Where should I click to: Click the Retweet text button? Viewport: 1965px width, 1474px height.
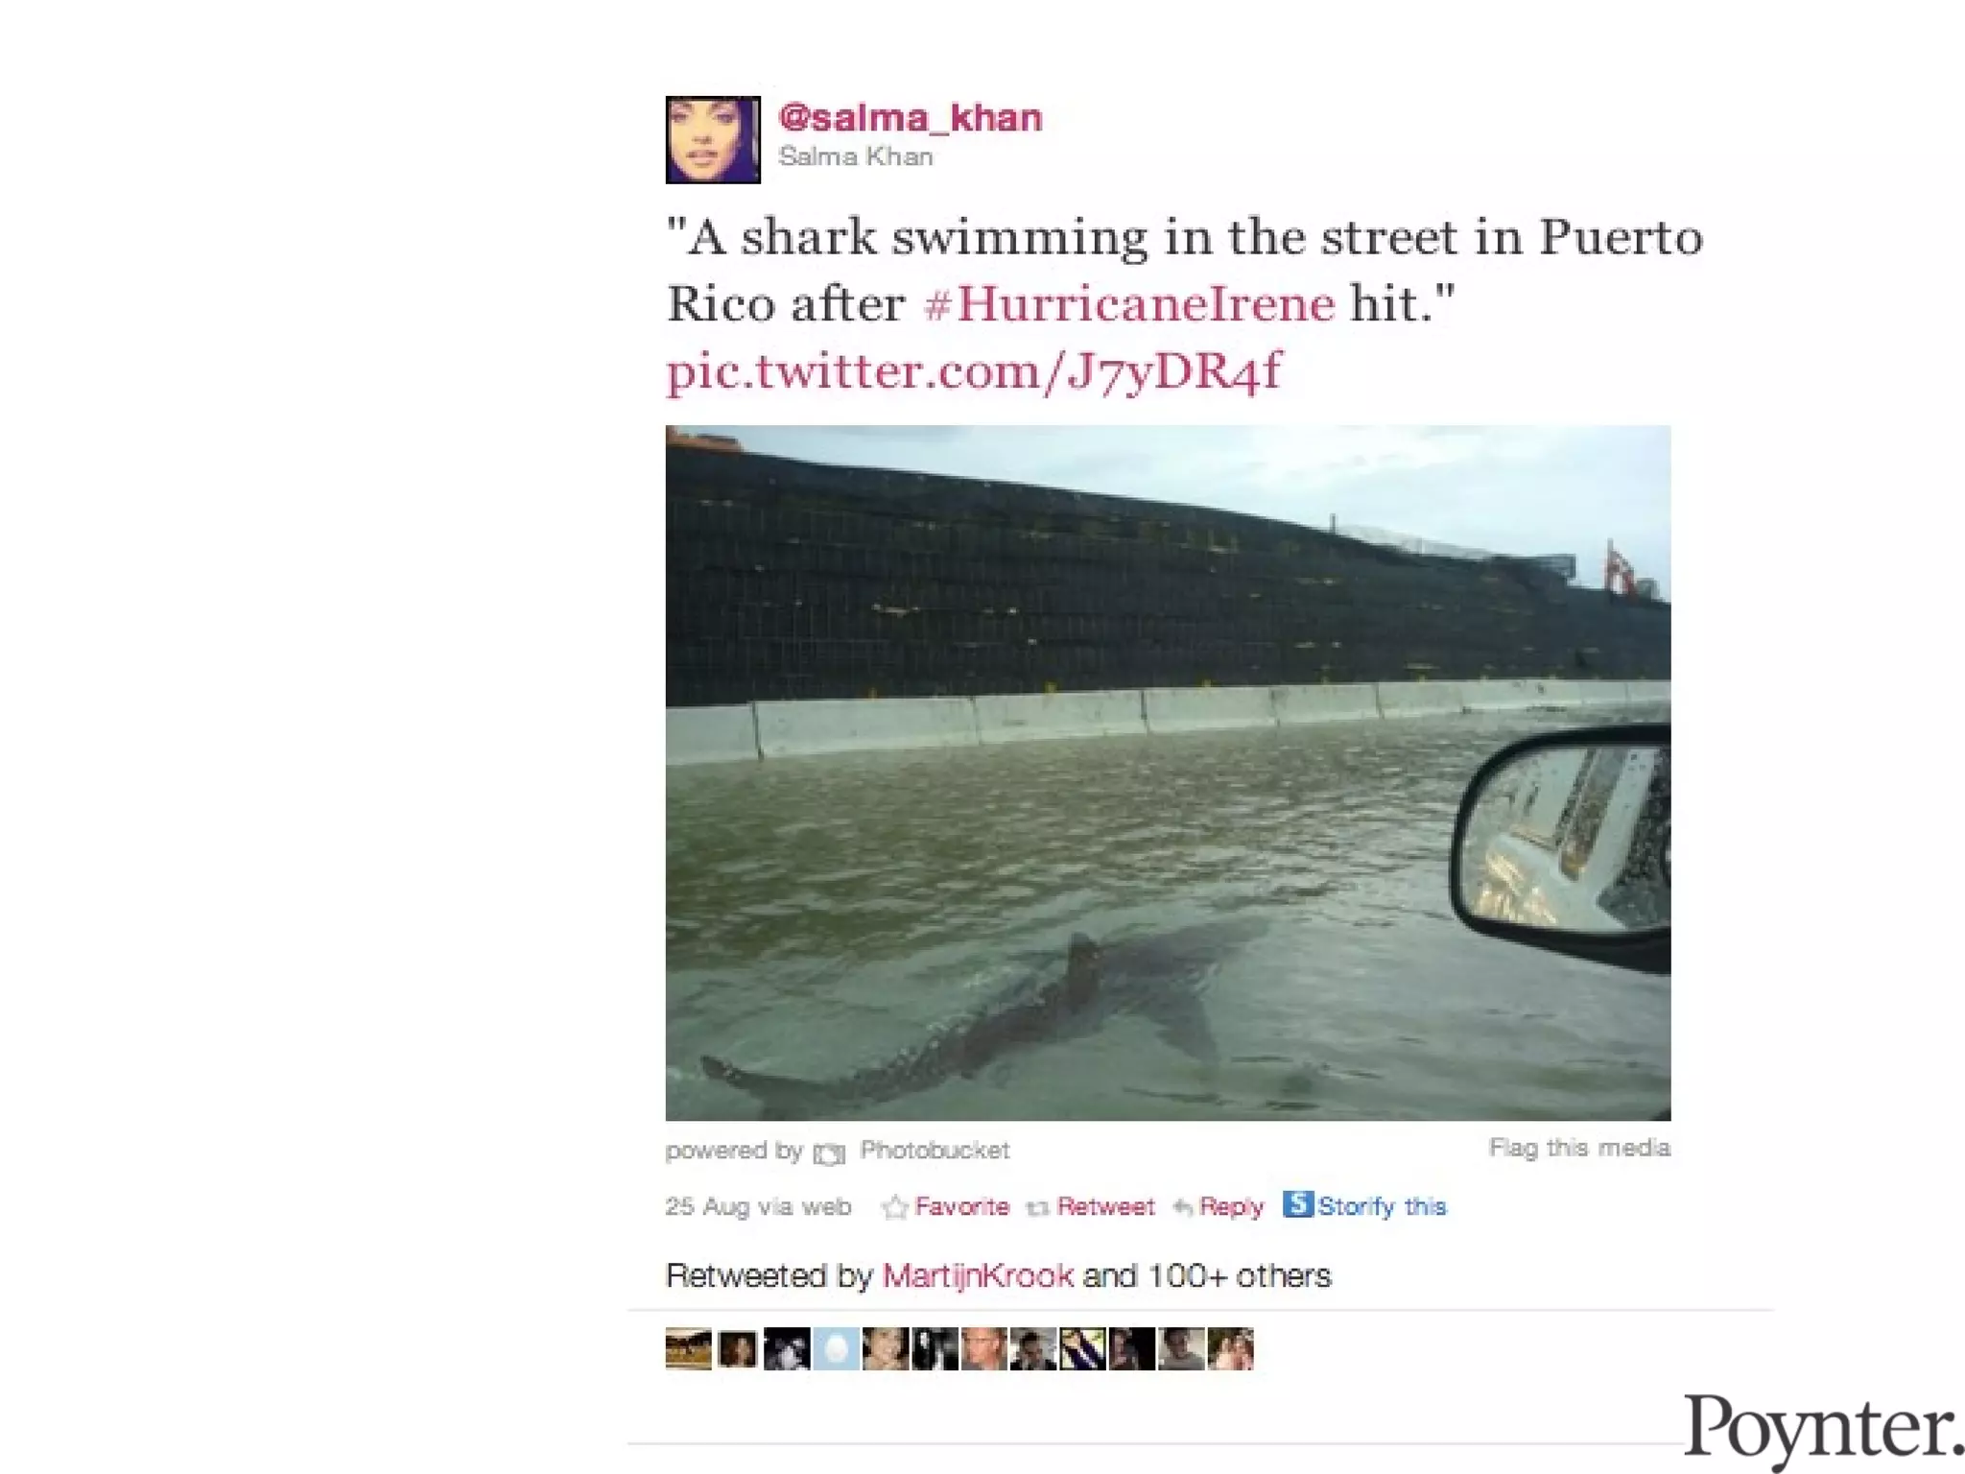(x=1105, y=1206)
